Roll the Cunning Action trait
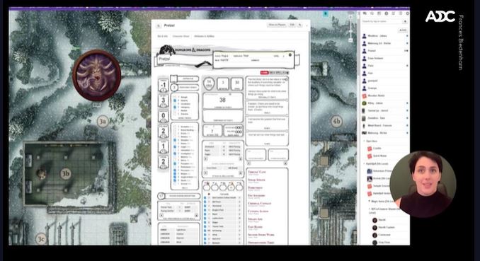This screenshot has height=261, width=480. coord(258,211)
